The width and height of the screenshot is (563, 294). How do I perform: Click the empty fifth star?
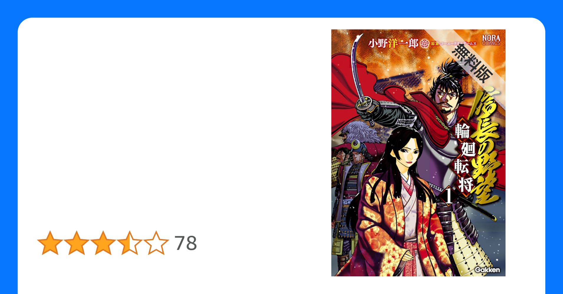coord(156,243)
